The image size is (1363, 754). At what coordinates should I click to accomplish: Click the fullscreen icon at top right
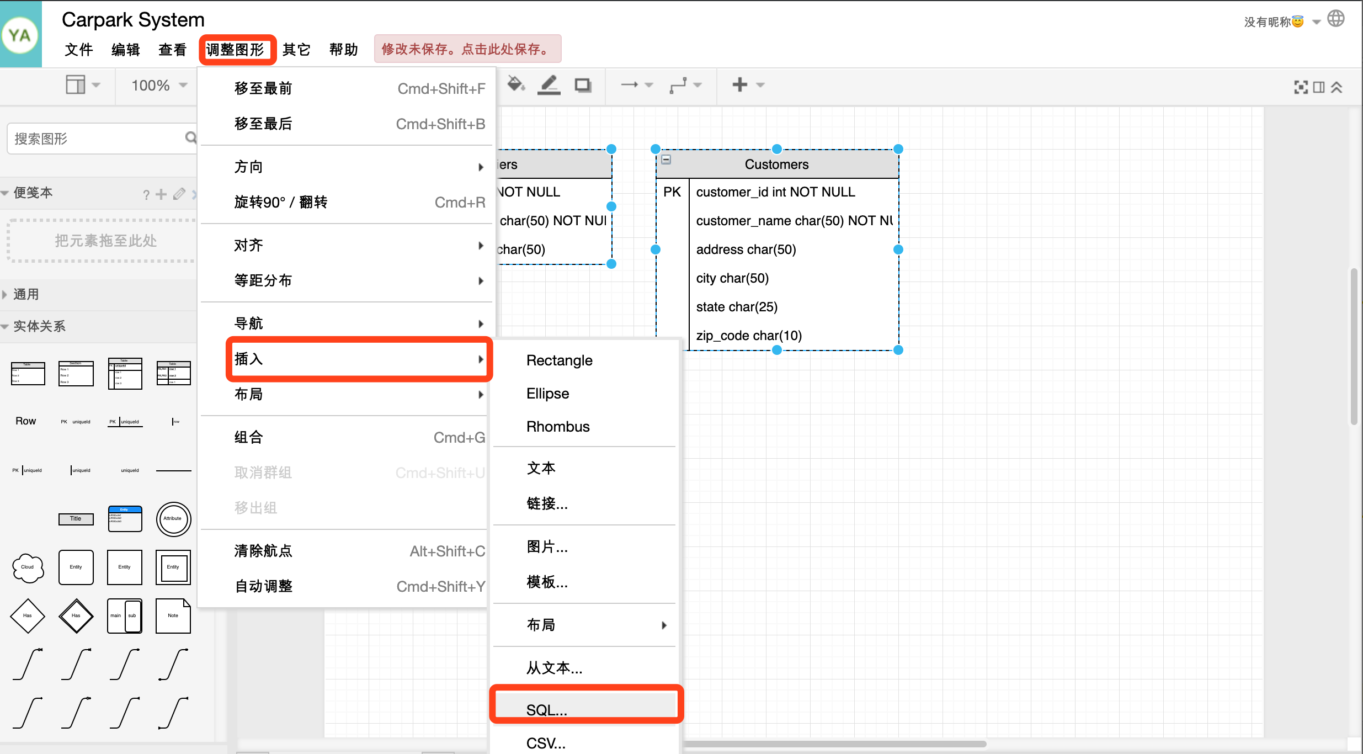pyautogui.click(x=1301, y=87)
